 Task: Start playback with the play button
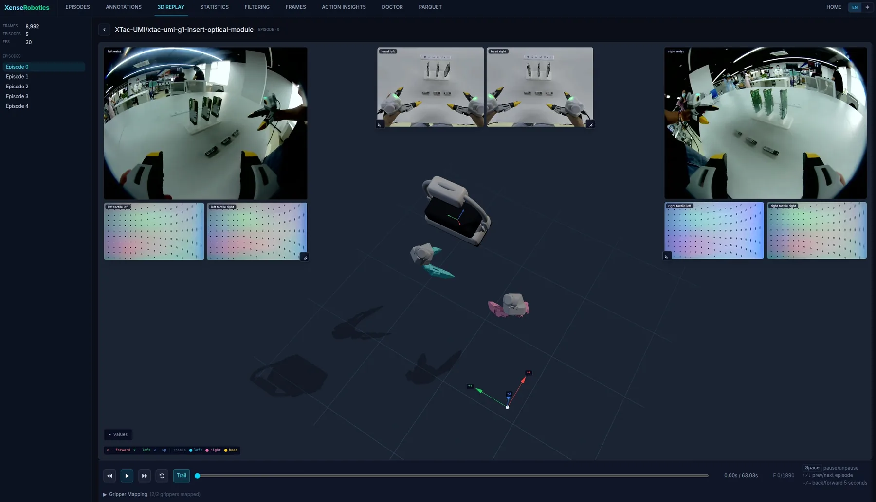pos(127,476)
